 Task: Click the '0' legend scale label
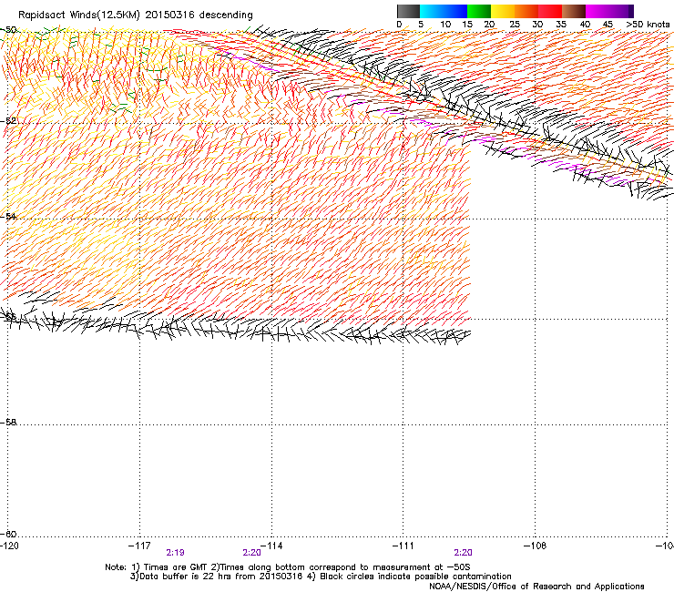tap(399, 25)
